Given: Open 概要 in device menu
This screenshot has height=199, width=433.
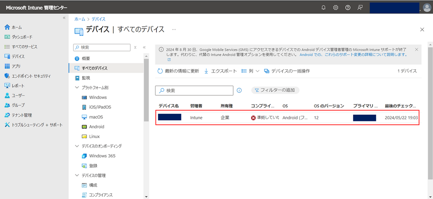Looking at the screenshot, I should click(82, 58).
